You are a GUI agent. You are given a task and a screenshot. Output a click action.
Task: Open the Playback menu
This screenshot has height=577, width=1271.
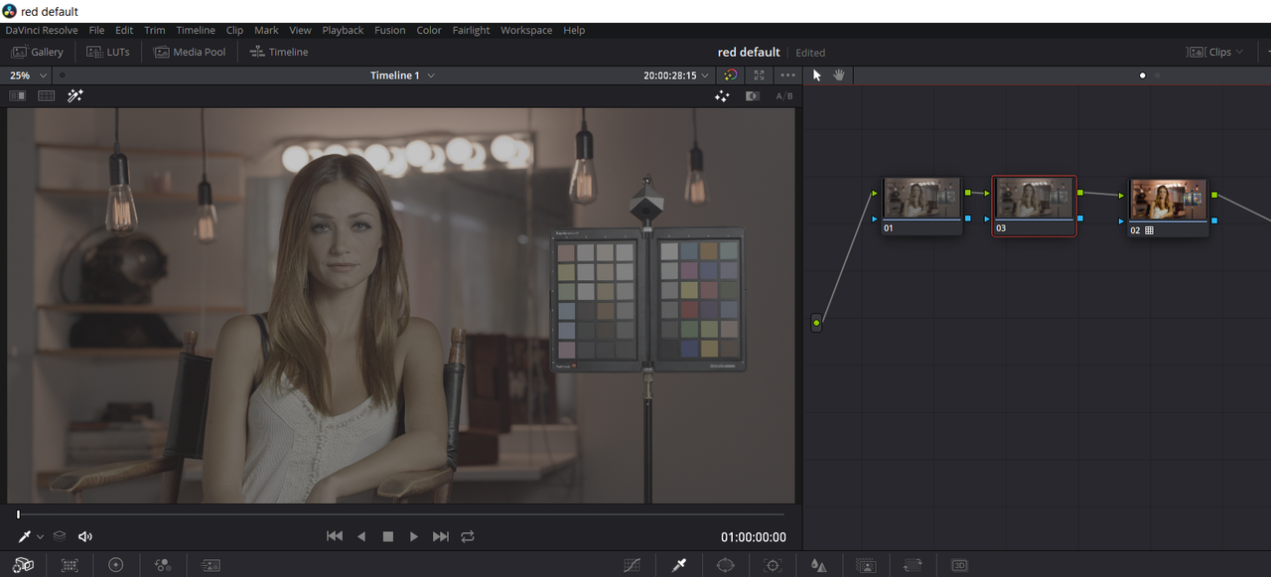point(343,30)
